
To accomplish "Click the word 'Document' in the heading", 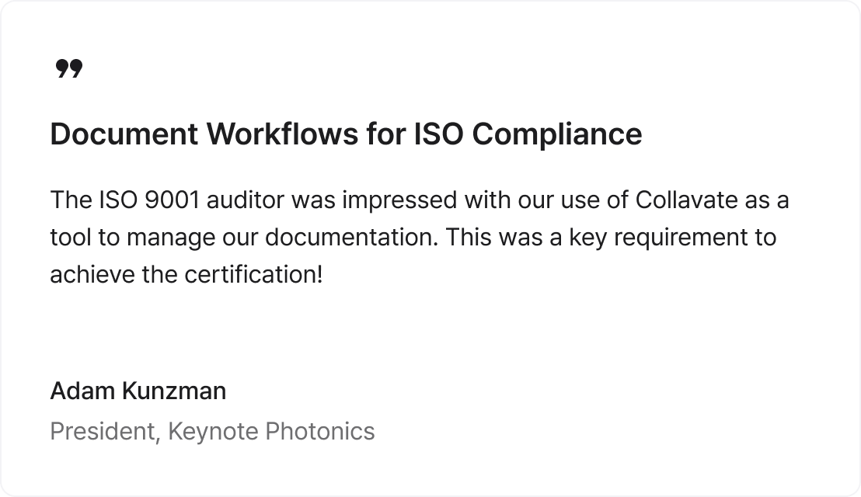I will pyautogui.click(x=124, y=134).
